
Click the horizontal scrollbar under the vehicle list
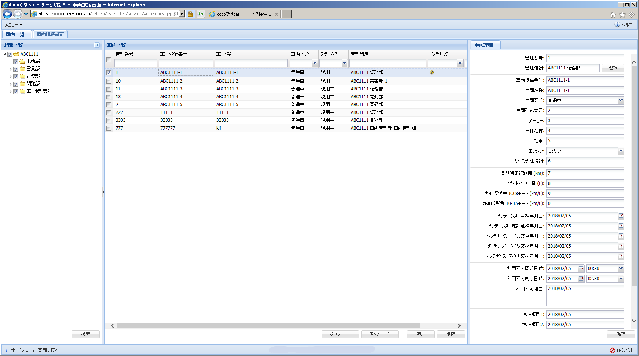click(268, 326)
